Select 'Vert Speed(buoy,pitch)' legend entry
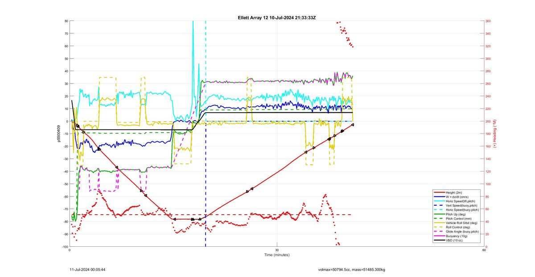 [462, 205]
